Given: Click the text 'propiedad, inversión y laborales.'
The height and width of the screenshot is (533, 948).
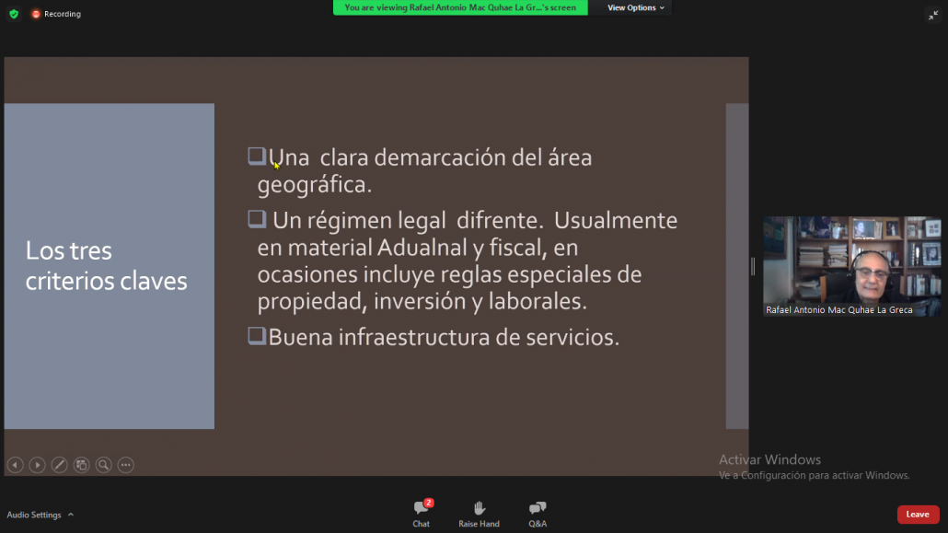Looking at the screenshot, I should 422,301.
